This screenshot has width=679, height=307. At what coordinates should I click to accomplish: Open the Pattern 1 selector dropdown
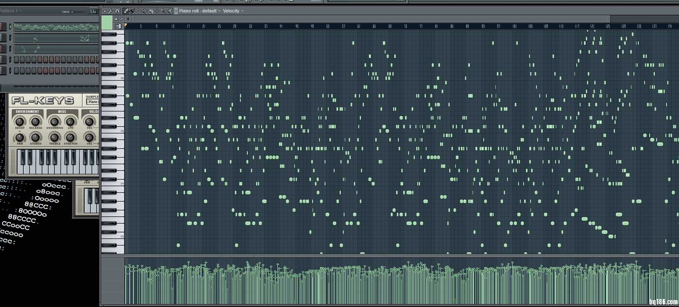click(10, 11)
